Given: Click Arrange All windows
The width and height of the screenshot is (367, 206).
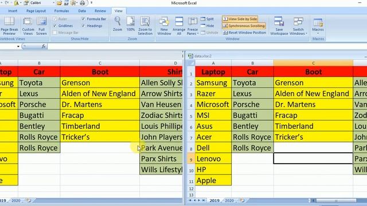Looking at the screenshot, I should click(179, 26).
